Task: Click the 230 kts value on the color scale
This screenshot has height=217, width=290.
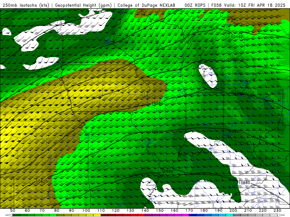Action: [x=277, y=210]
